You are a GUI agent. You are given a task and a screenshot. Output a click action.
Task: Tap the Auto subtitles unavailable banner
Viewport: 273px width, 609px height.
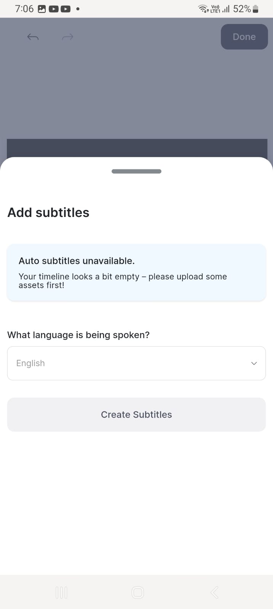click(136, 273)
